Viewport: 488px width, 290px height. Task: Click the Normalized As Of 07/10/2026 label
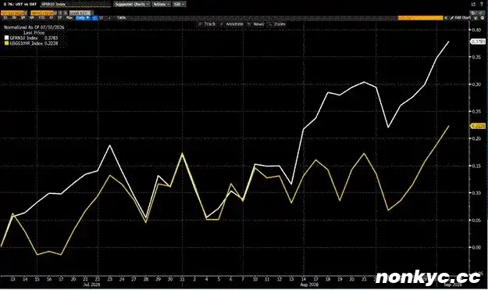[x=34, y=27]
